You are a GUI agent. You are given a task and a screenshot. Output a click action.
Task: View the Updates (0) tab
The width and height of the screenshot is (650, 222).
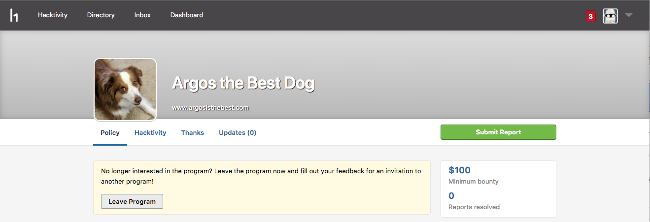tap(238, 132)
